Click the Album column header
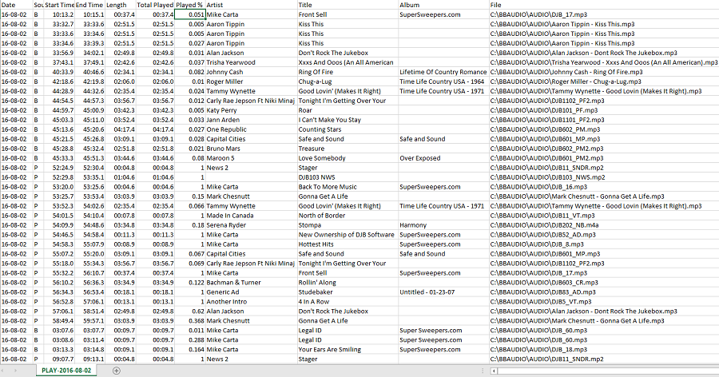This screenshot has height=377, width=719. 443,5
